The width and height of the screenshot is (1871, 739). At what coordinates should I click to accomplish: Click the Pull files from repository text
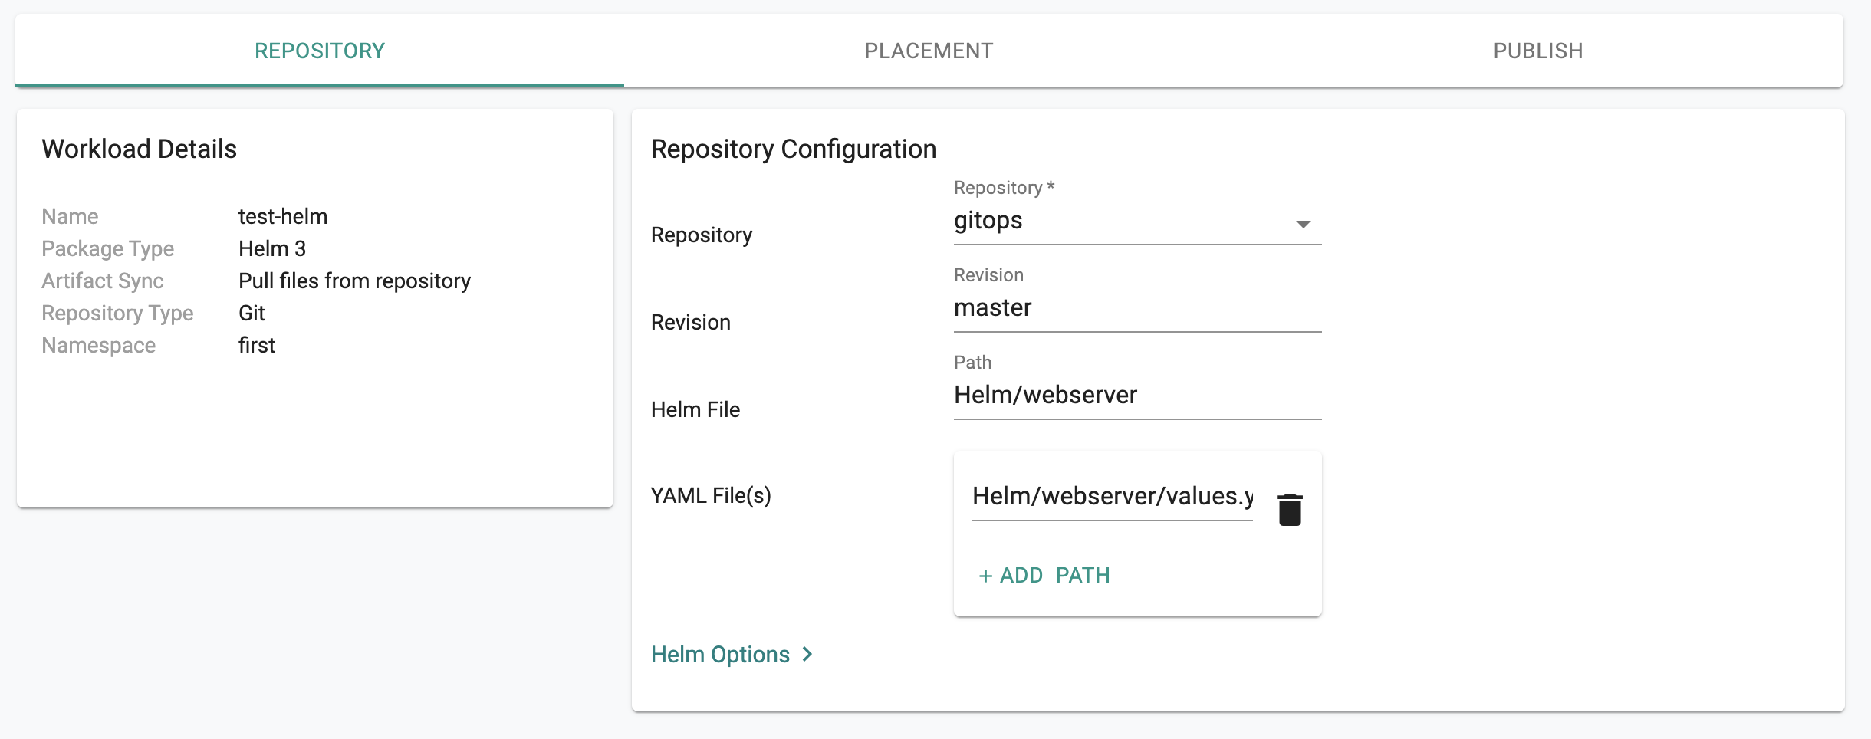(x=354, y=281)
